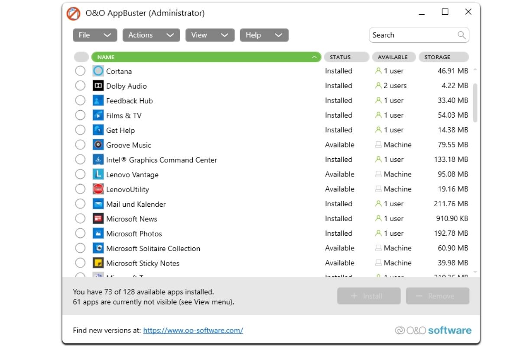Open the oo-software.com link

[x=193, y=330]
